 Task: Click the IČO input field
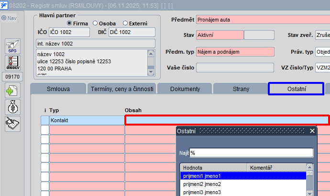pos(69,32)
